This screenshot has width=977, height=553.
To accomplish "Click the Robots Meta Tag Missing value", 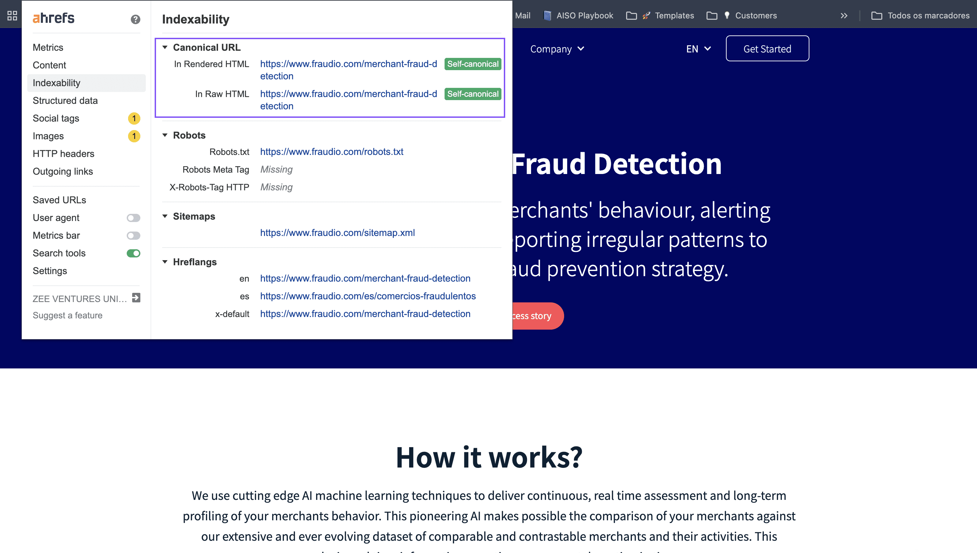I will [x=276, y=170].
